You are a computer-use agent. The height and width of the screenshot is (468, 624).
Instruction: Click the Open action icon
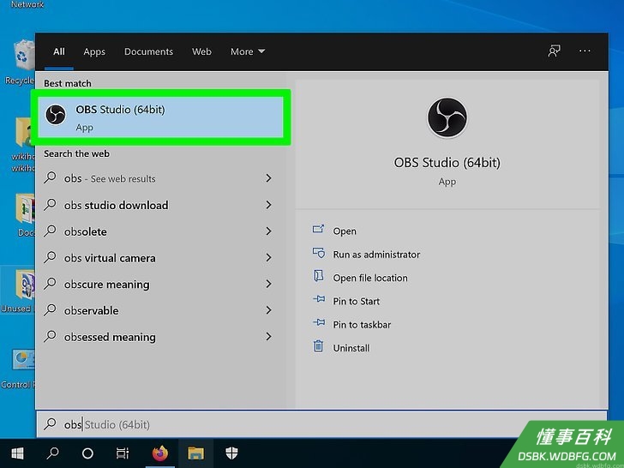click(318, 229)
